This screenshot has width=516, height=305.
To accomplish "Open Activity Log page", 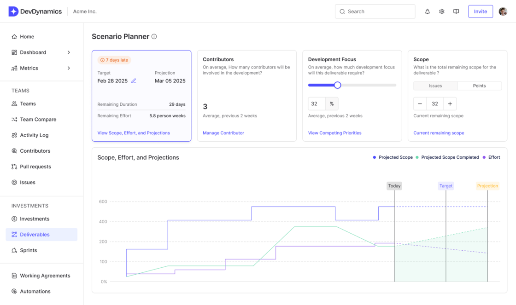I will tap(34, 135).
